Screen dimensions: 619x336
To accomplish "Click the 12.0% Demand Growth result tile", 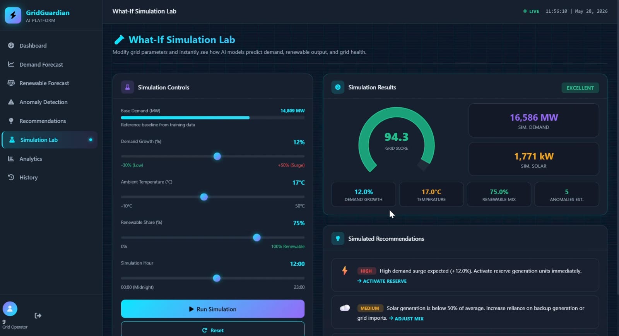I will point(364,194).
